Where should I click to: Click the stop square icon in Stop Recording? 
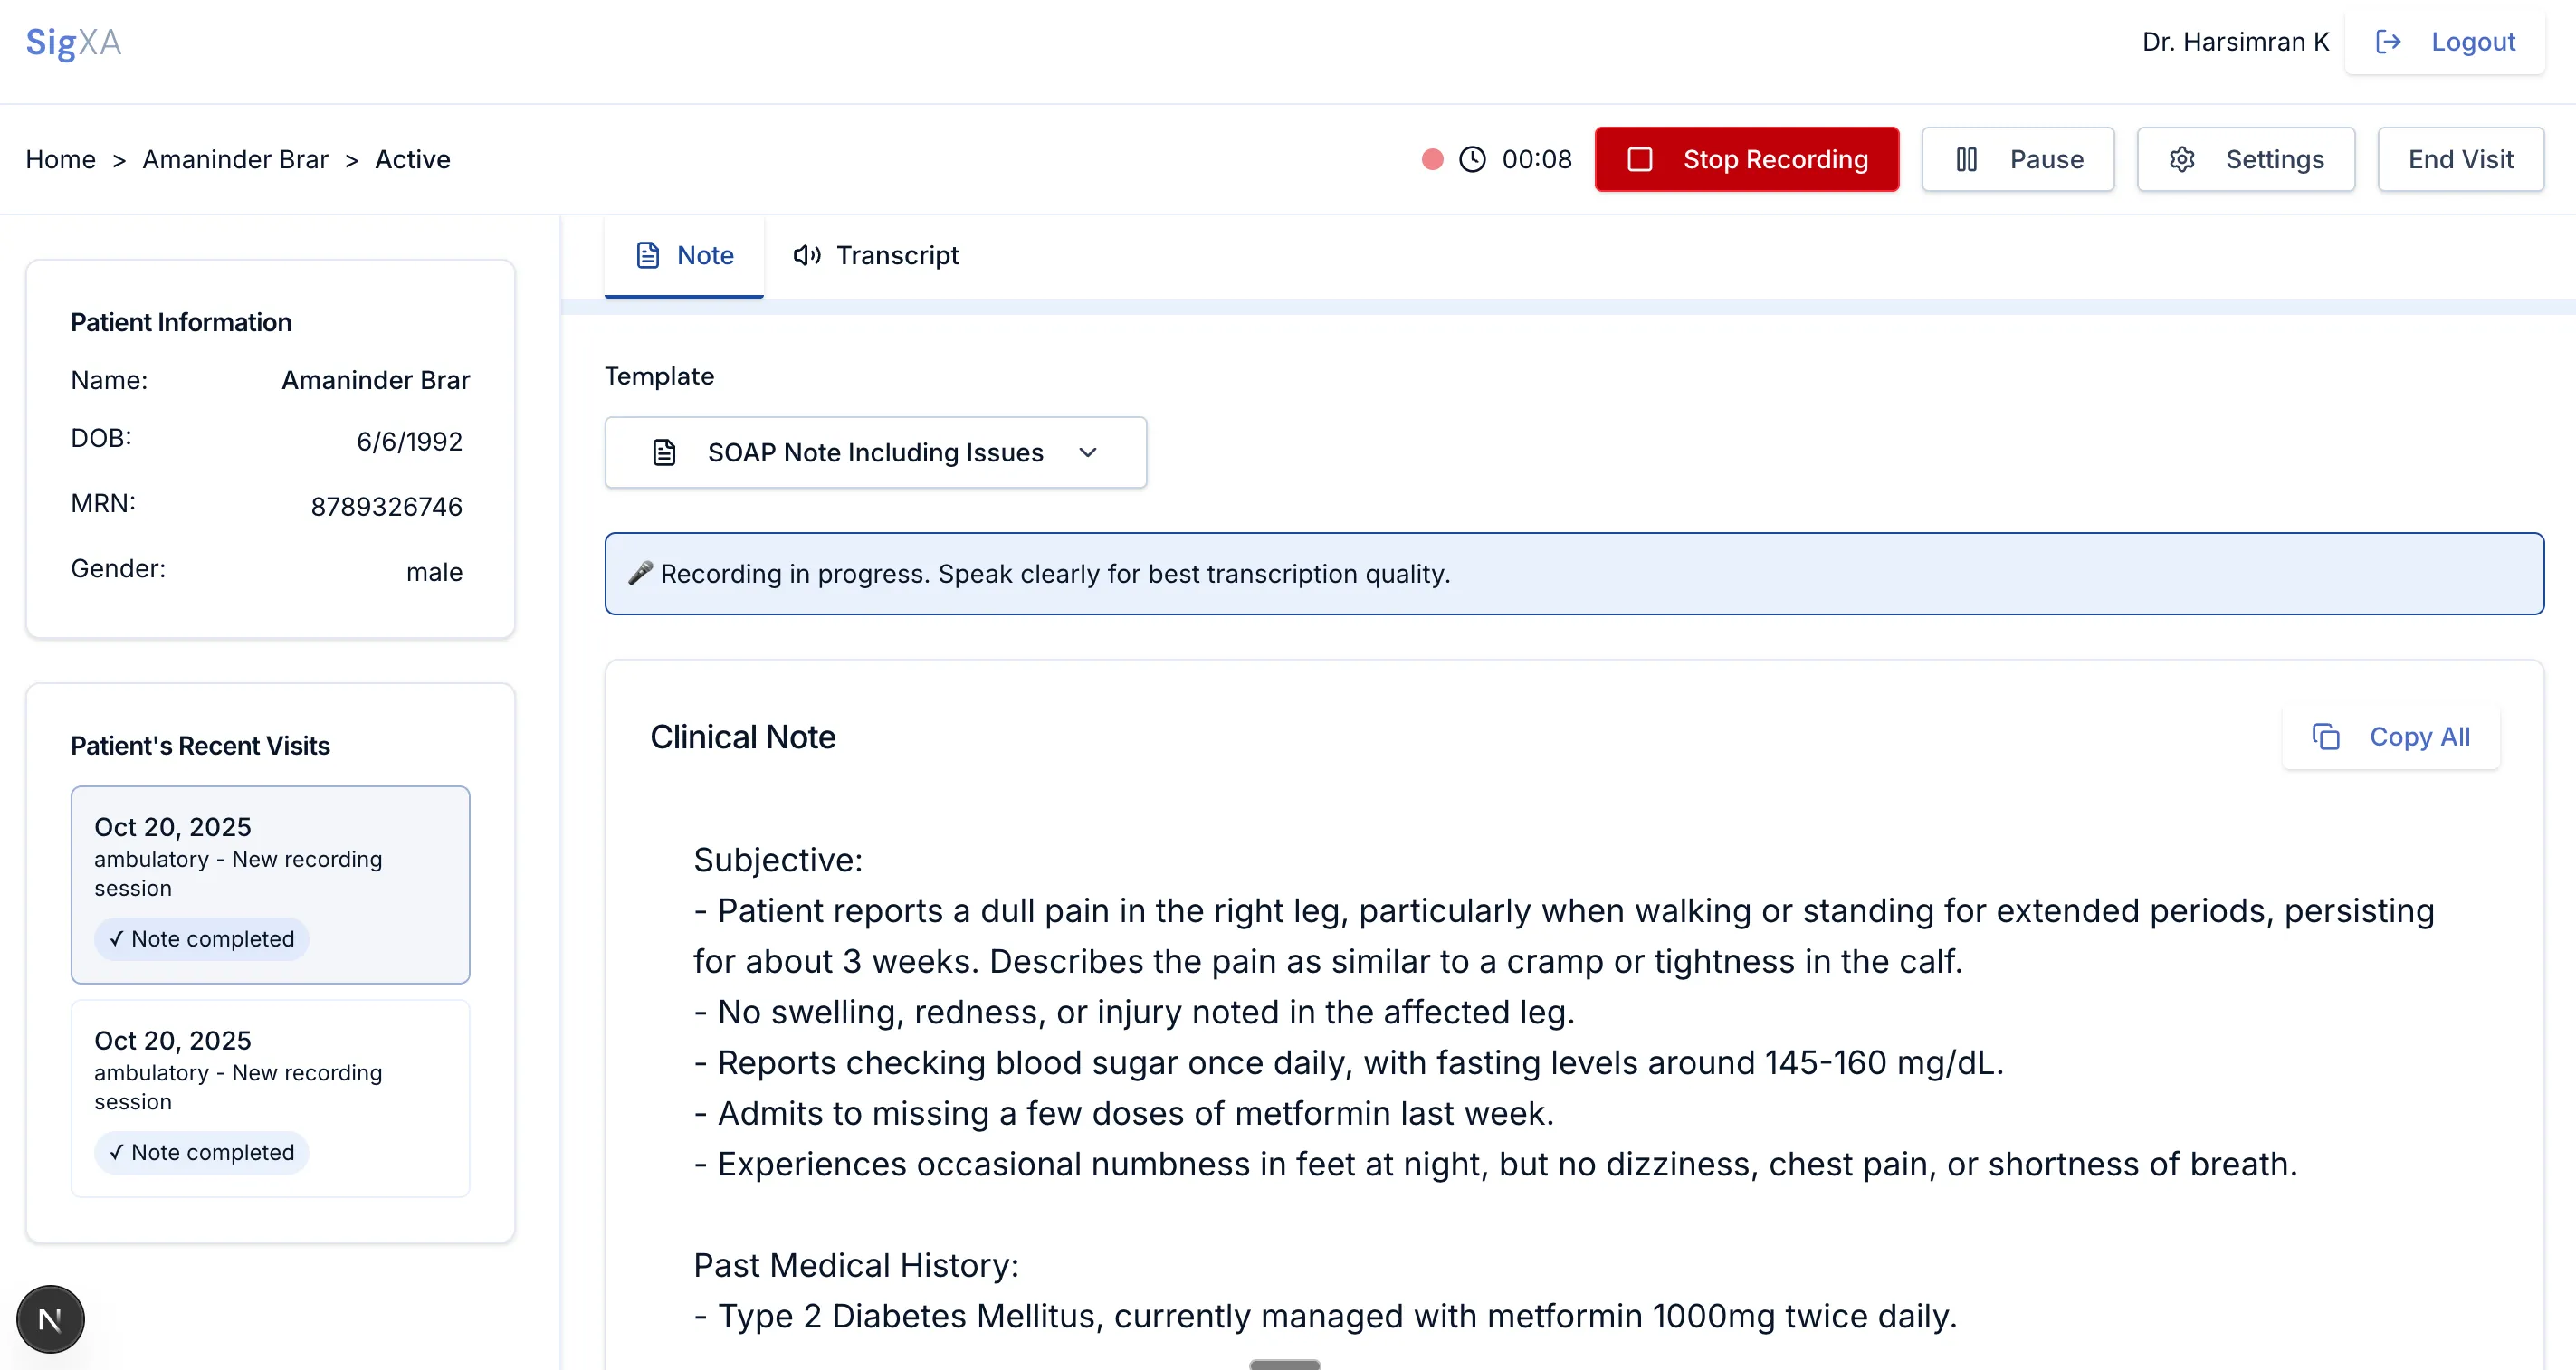click(1640, 159)
